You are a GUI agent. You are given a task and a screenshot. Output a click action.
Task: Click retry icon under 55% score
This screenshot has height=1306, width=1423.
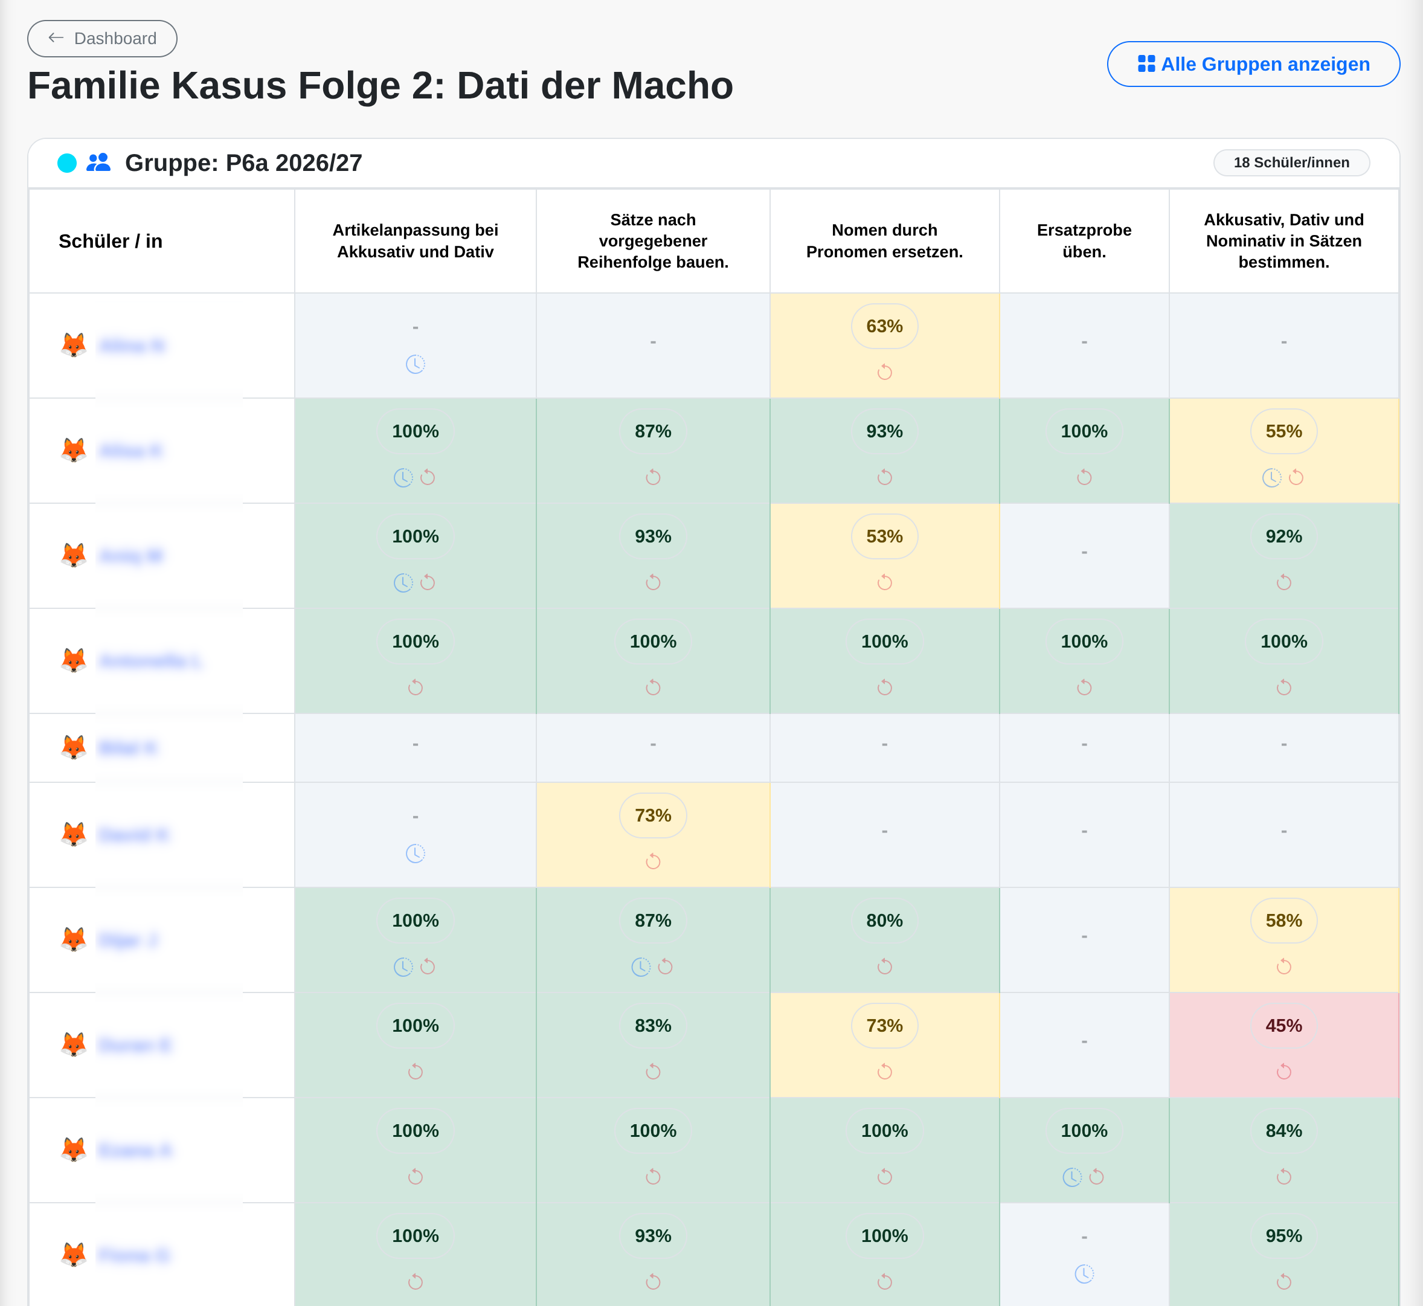point(1296,478)
